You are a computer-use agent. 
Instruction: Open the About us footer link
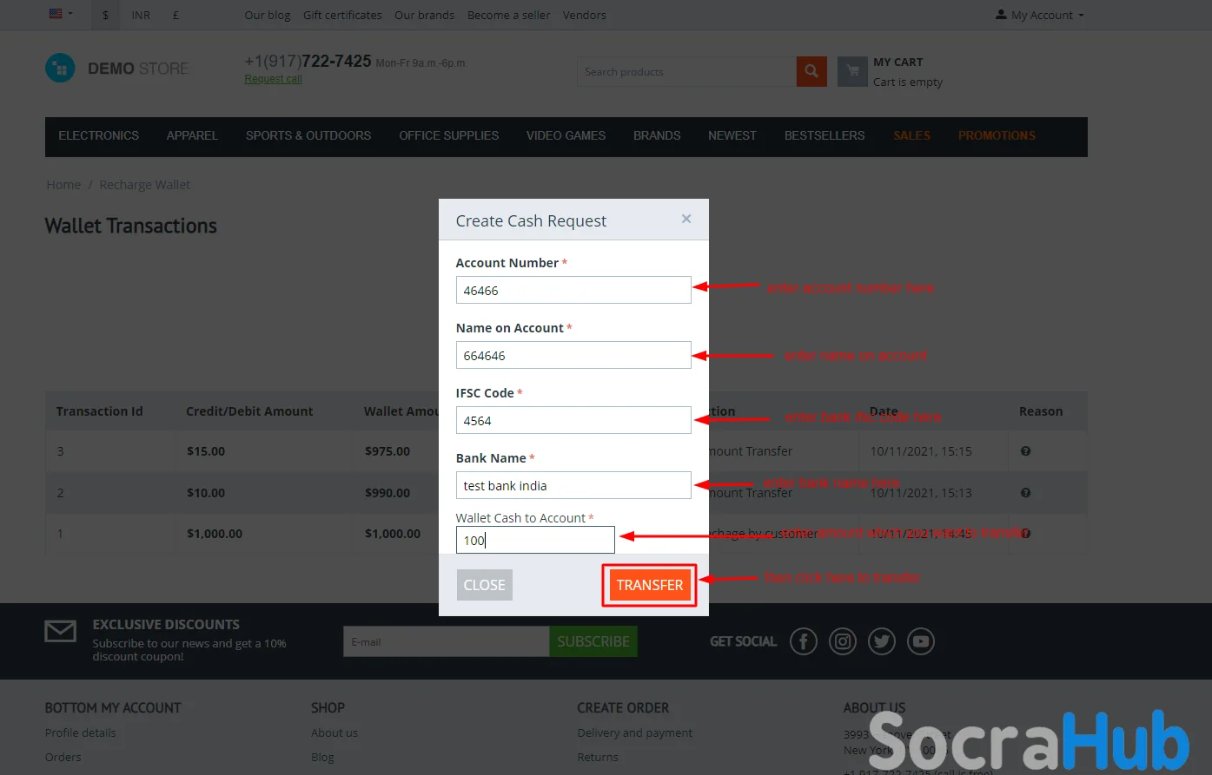334,733
